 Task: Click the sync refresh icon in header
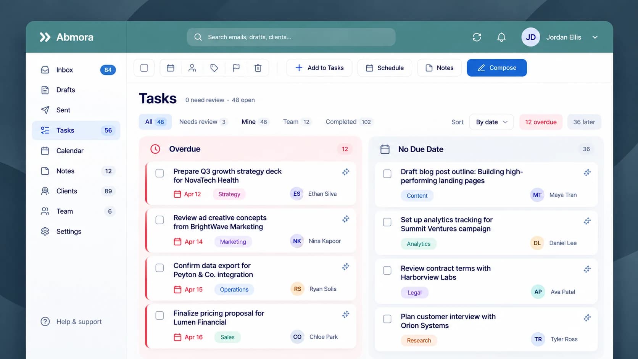point(477,37)
